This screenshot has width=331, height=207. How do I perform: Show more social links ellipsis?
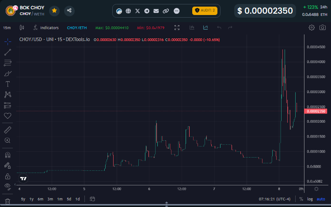click(x=176, y=11)
